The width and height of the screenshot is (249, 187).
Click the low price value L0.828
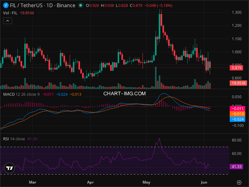tap(122, 6)
